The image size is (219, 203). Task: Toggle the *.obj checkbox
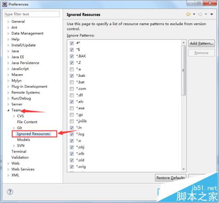[71, 147]
